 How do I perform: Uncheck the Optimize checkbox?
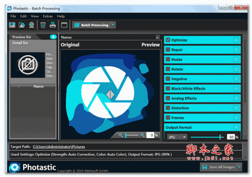(x=168, y=40)
